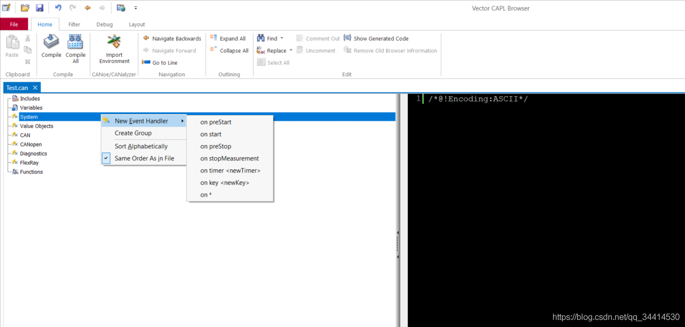The height and width of the screenshot is (327, 685).
Task: Switch to the Home ribbon tab
Action: [x=45, y=24]
